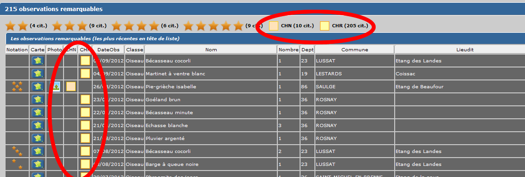Click CHR swatch in Goéland brun row
This screenshot has height=177, width=525.
(85, 99)
